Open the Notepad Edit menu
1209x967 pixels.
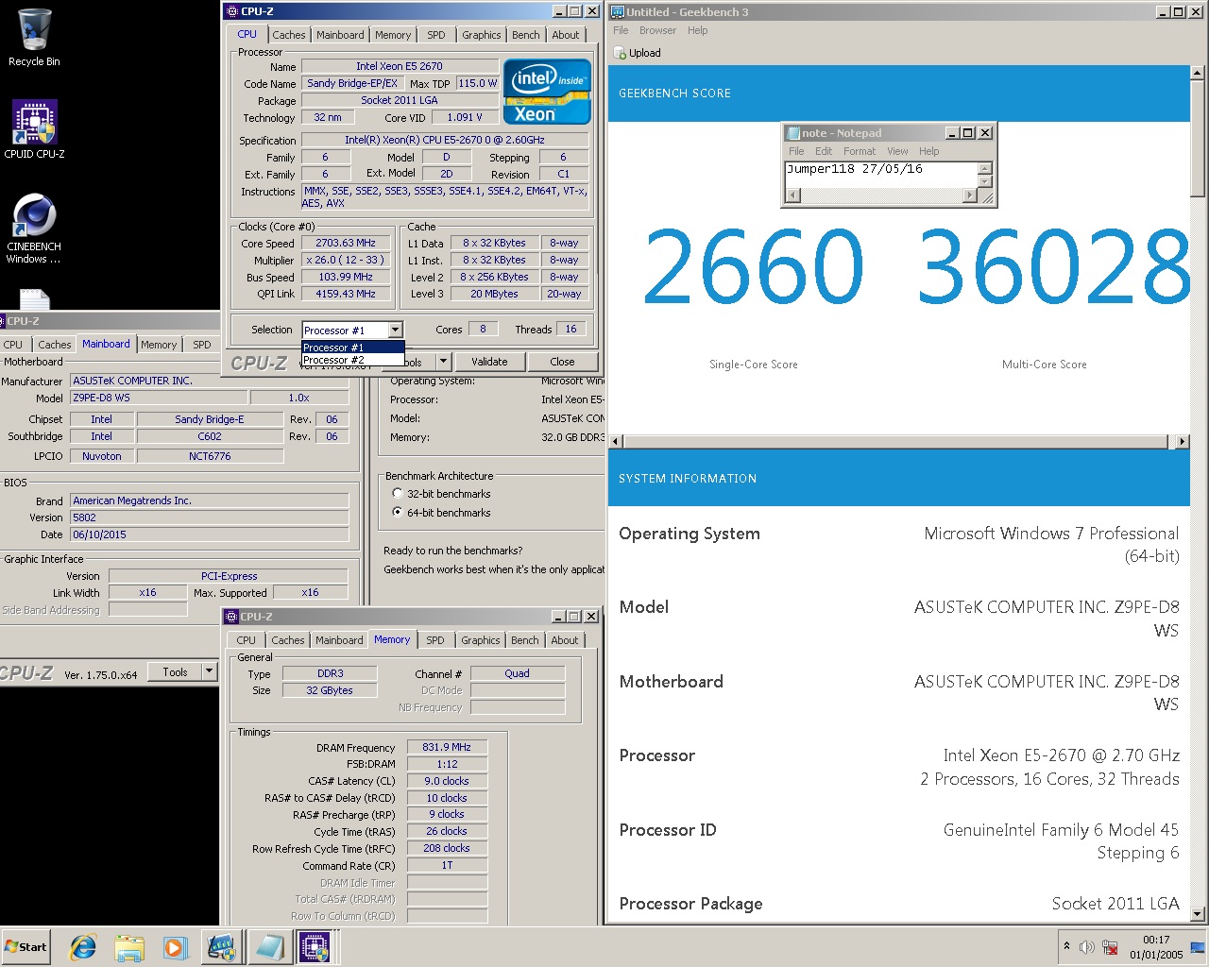coord(824,151)
